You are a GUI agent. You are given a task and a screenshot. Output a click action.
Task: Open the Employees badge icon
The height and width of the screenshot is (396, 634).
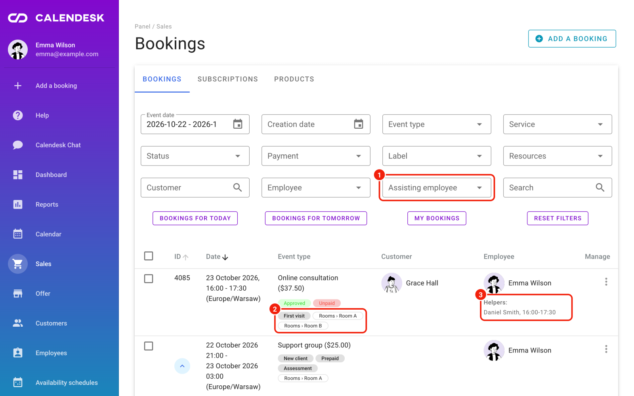(x=18, y=353)
